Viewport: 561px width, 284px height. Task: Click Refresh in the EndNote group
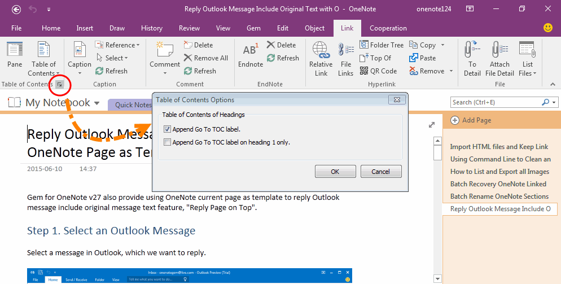click(283, 58)
